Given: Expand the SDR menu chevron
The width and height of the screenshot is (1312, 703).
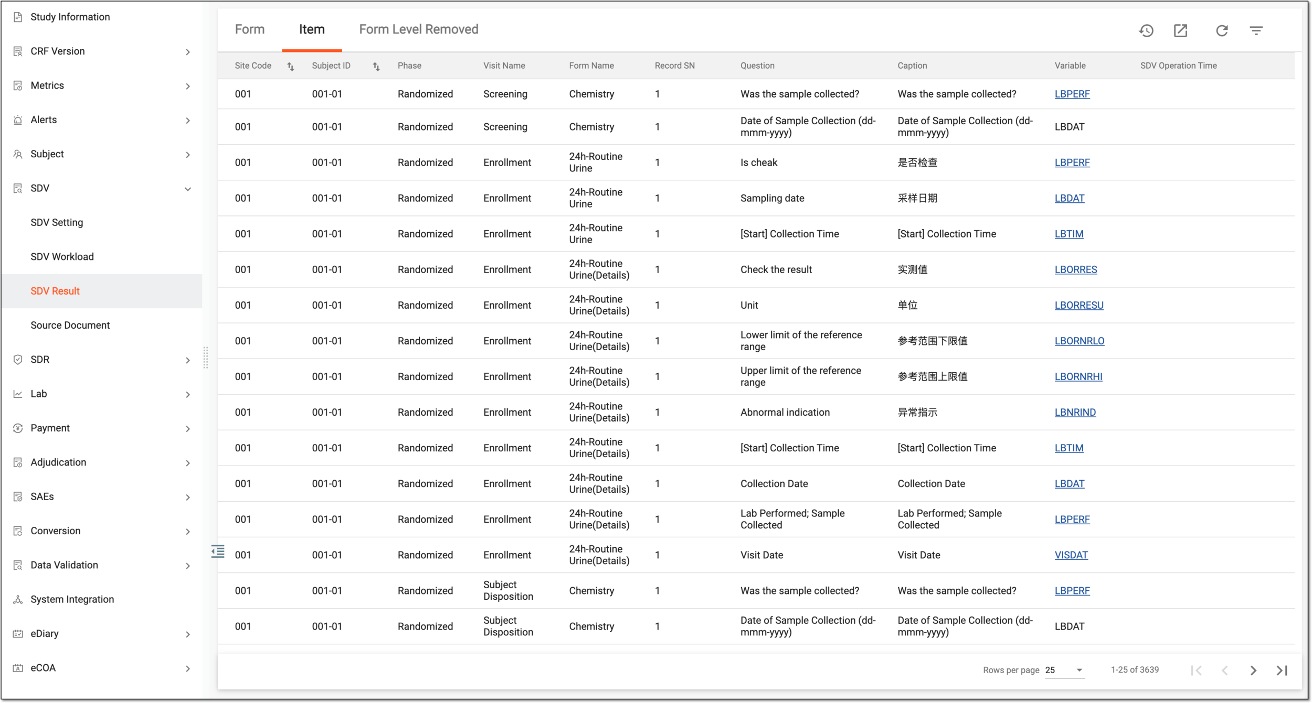Looking at the screenshot, I should pos(188,360).
